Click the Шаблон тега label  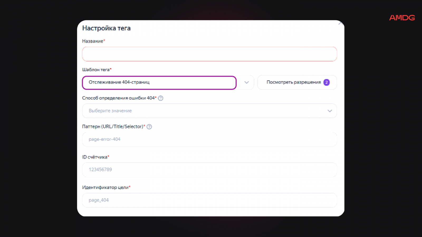tap(96, 70)
